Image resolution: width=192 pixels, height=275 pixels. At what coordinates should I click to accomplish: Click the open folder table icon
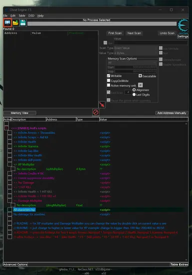tap(15, 23)
